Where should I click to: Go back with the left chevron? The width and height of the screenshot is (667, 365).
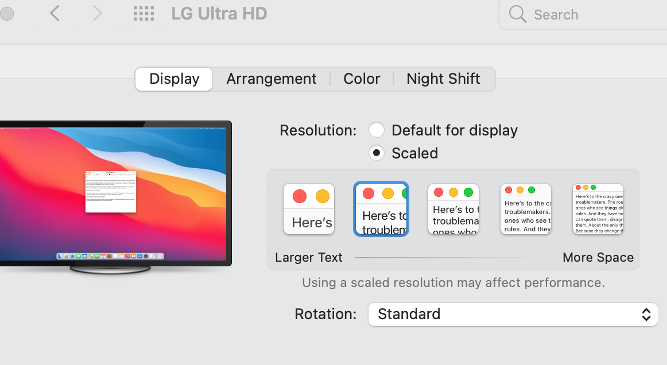tap(55, 13)
